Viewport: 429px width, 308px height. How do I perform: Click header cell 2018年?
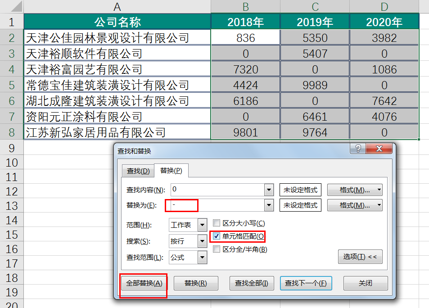[245, 22]
